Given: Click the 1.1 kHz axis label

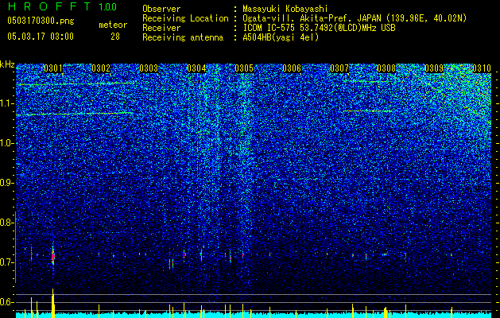Looking at the screenshot, I should pos(7,103).
